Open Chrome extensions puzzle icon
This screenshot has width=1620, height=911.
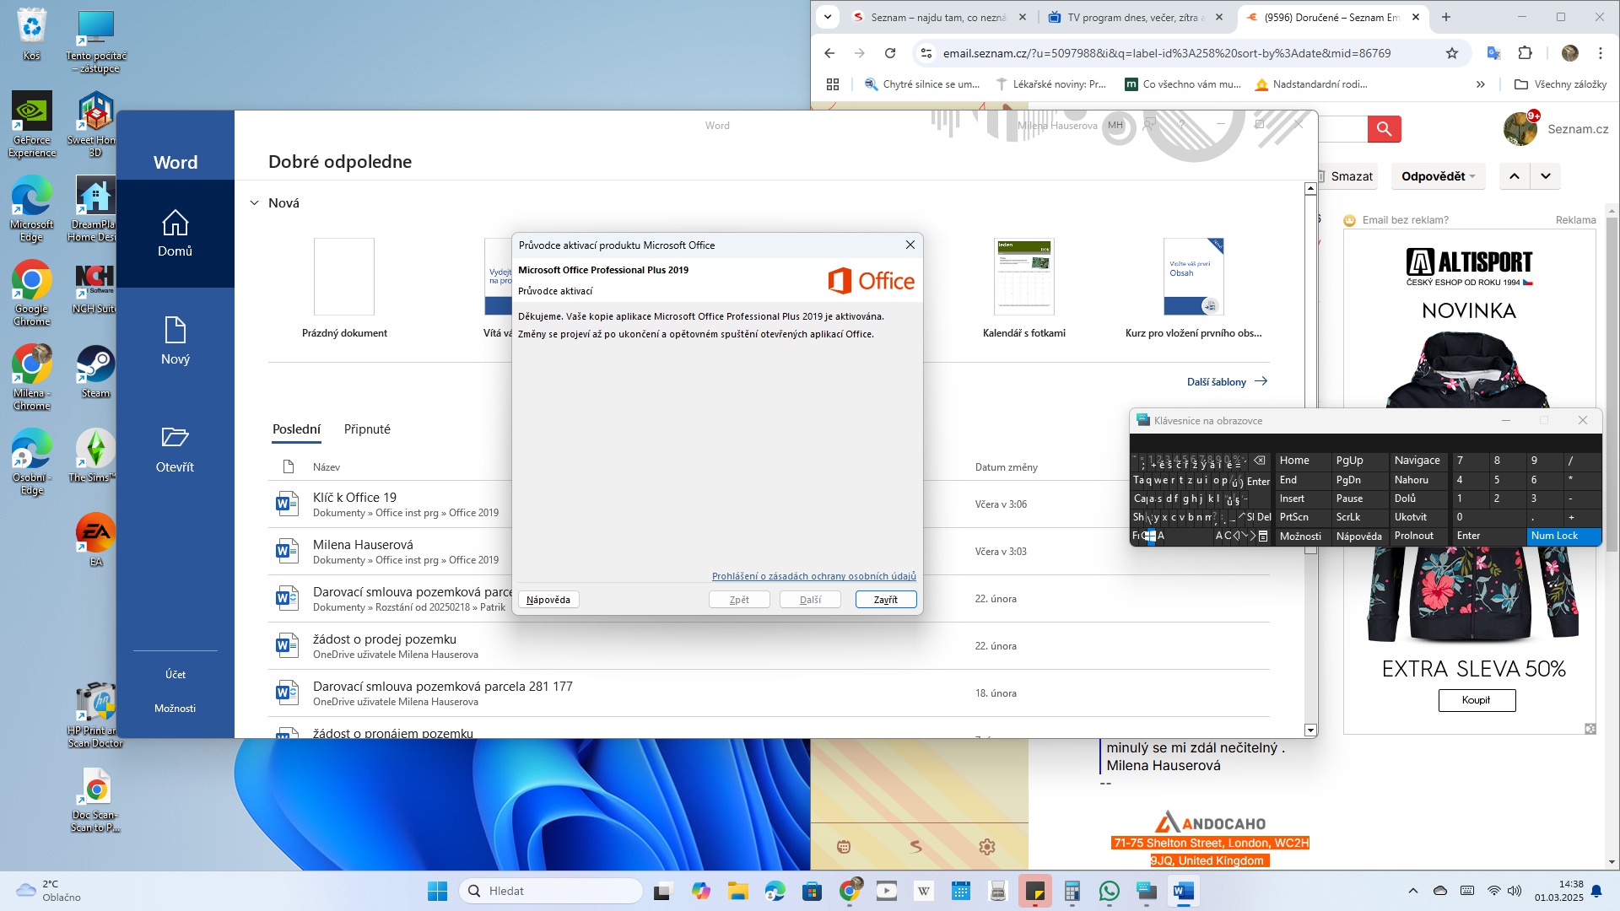[1525, 53]
